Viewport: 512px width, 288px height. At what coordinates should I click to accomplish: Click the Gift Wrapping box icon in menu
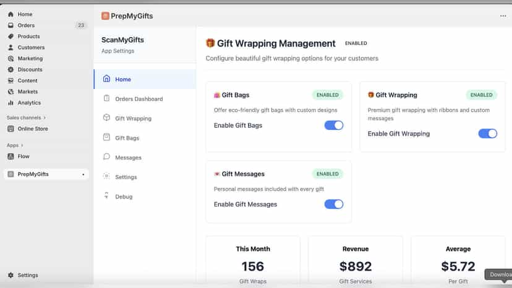106,117
